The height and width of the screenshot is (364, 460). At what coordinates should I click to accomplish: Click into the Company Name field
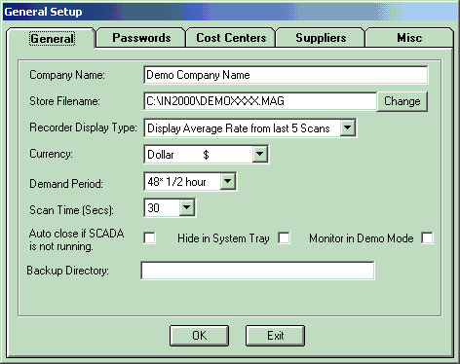pos(286,75)
